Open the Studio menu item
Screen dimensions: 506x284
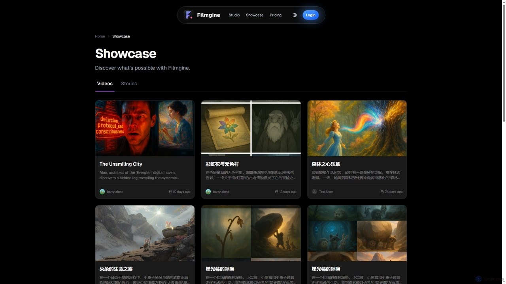[x=234, y=15]
